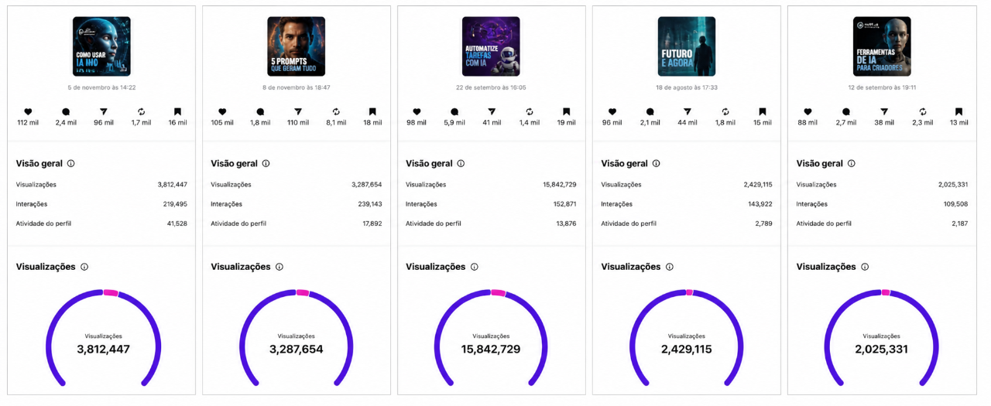Open the 5 Prompts Que Geram Tudo thumbnail
991x406 pixels.
point(296,46)
